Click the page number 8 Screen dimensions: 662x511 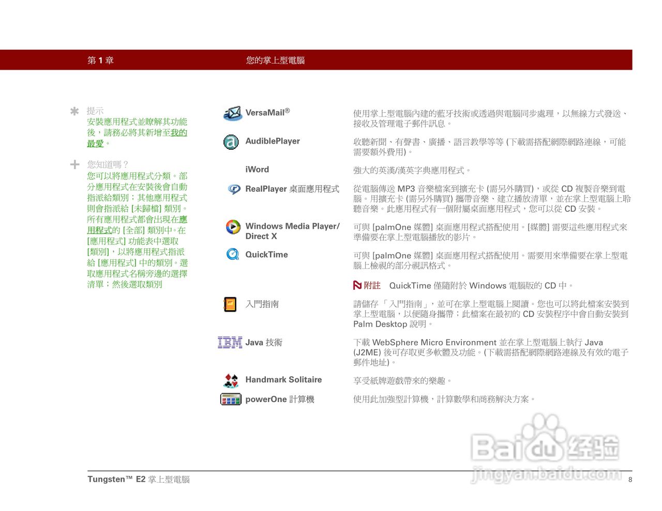tap(630, 479)
